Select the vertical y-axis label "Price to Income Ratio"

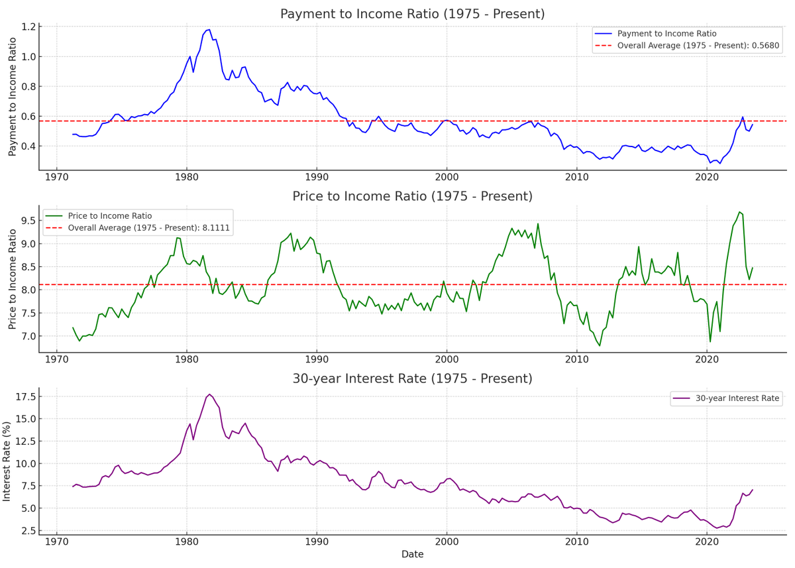pyautogui.click(x=13, y=278)
